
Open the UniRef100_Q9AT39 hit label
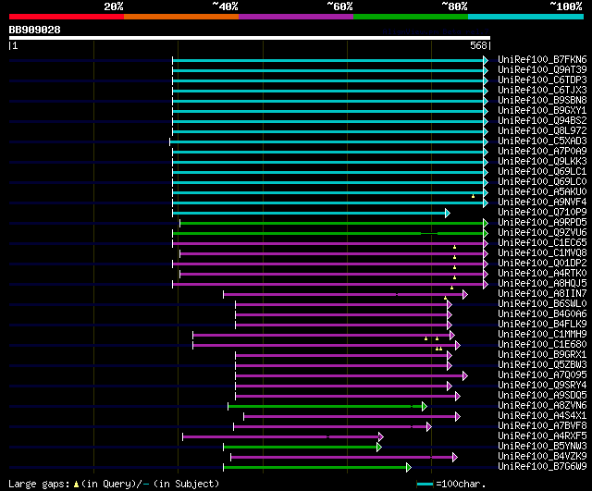point(542,70)
